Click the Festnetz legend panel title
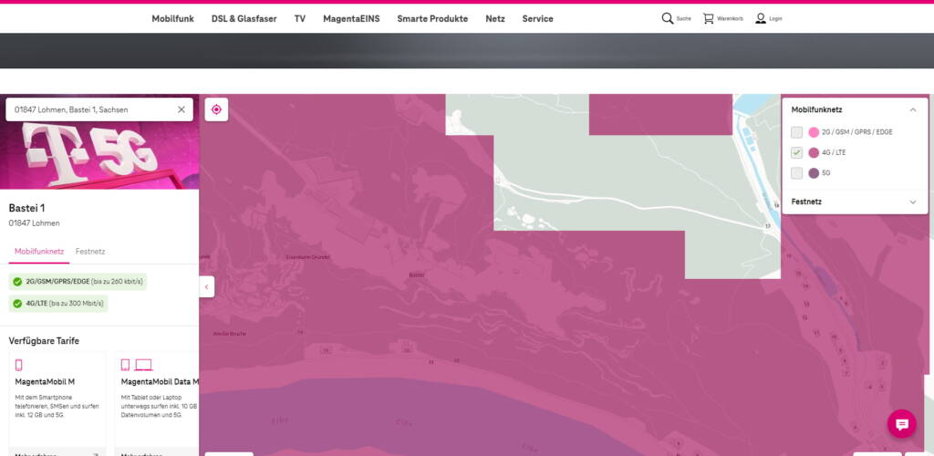 click(x=806, y=202)
